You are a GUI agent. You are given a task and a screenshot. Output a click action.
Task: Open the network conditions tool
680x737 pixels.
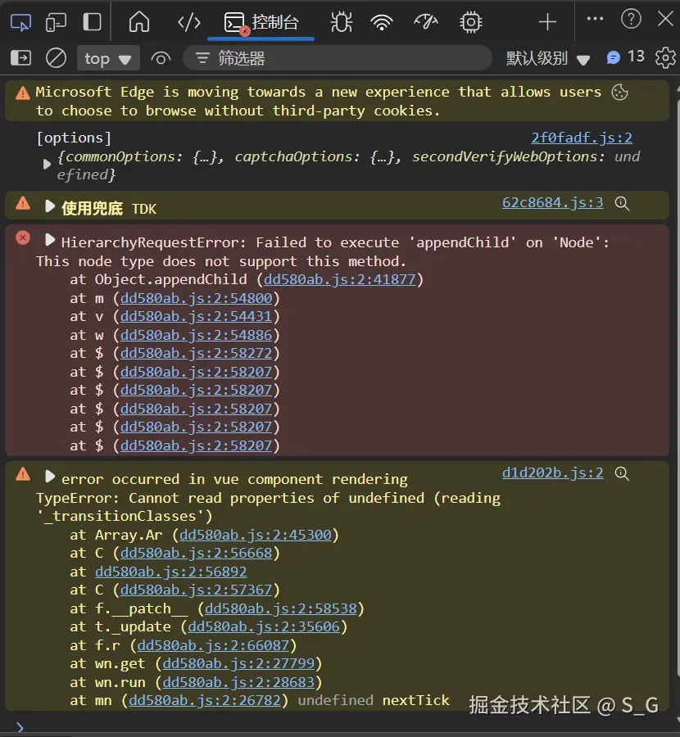click(380, 21)
